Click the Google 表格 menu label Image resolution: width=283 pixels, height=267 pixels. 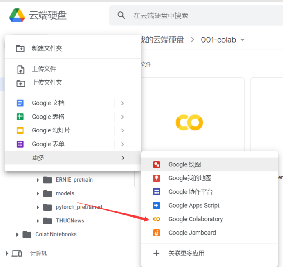pos(48,117)
